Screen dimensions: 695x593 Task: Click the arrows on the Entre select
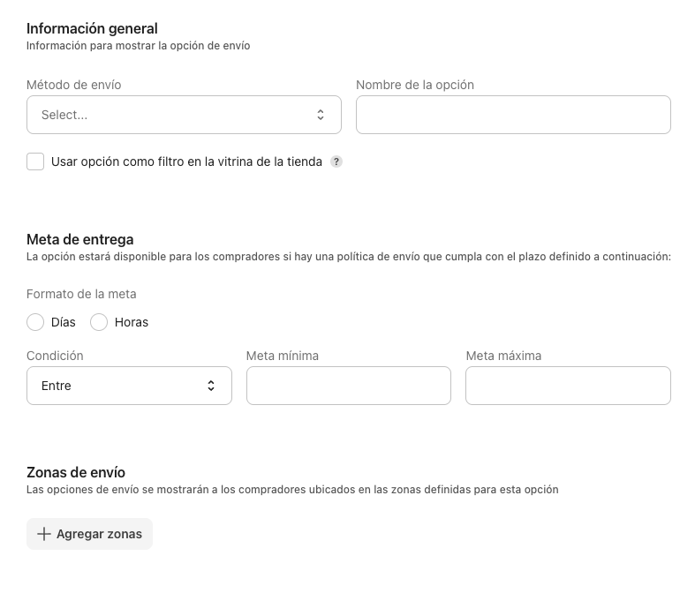[211, 386]
